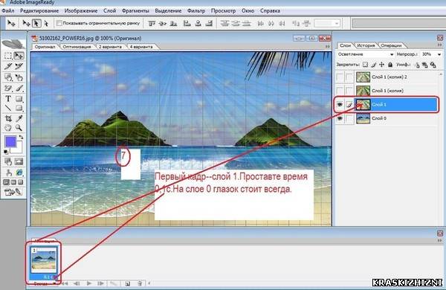Enable Показывать ограничительную рамку checkbox
Image resolution: width=446 pixels, height=290 pixels.
(59, 23)
